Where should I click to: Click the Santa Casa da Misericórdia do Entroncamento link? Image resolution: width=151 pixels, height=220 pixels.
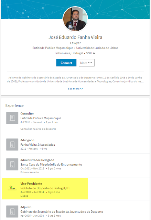[51, 164]
